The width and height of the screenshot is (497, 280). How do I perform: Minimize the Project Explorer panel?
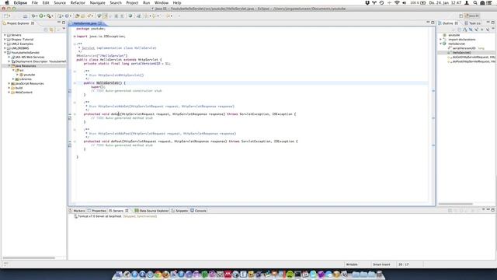(x=59, y=23)
